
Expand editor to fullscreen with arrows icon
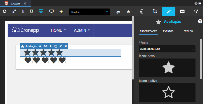tap(14, 11)
